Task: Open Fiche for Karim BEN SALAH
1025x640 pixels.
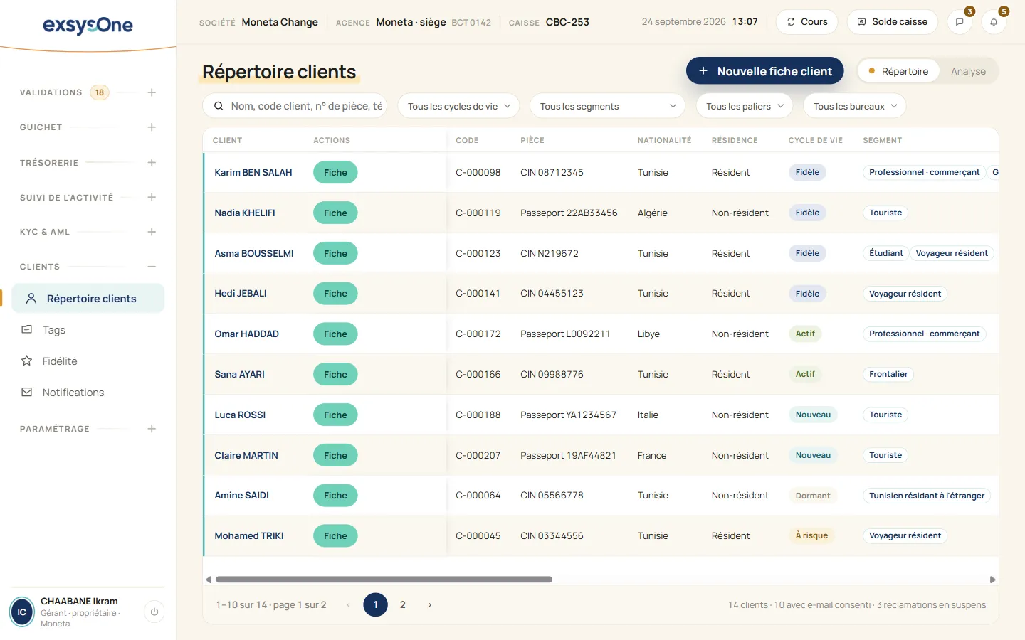Action: coord(335,172)
